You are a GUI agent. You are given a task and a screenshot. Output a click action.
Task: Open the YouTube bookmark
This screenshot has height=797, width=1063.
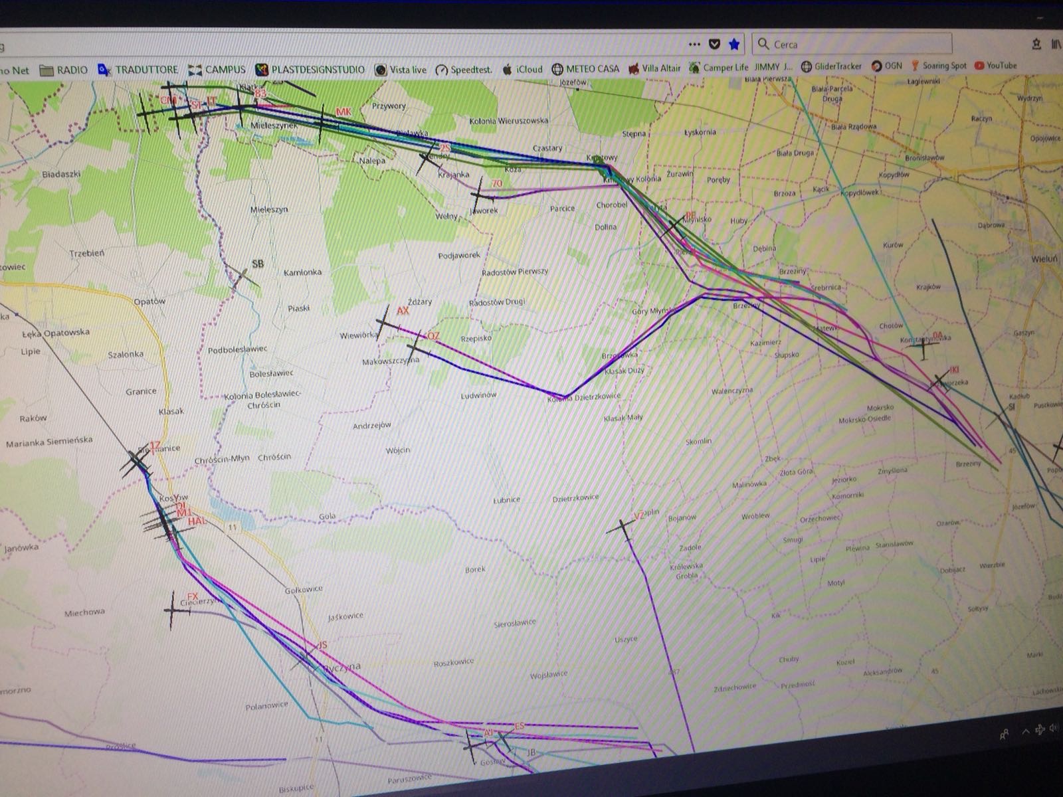click(995, 65)
